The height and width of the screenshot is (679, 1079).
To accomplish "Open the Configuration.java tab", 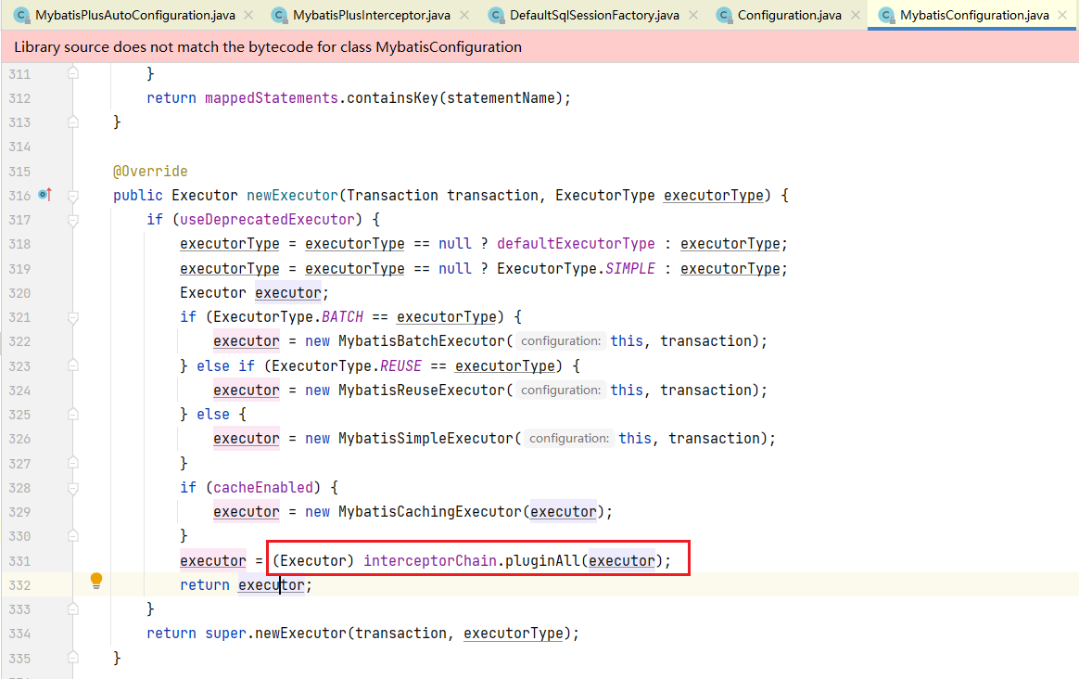I will (789, 16).
